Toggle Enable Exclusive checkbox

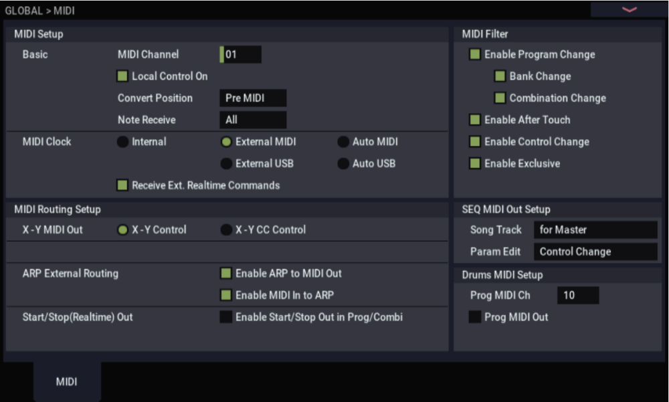click(x=475, y=163)
